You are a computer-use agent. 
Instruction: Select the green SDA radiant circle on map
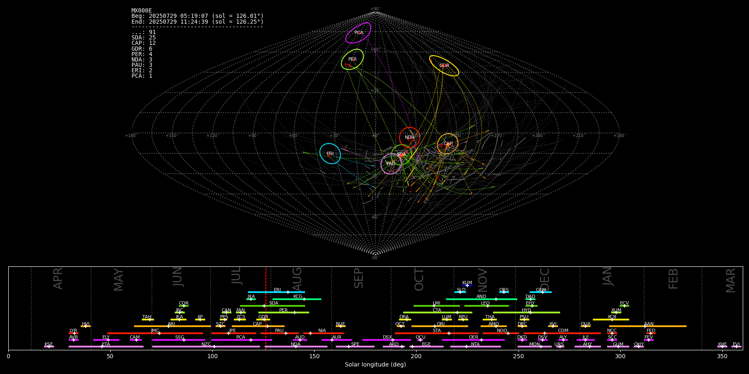(x=401, y=155)
